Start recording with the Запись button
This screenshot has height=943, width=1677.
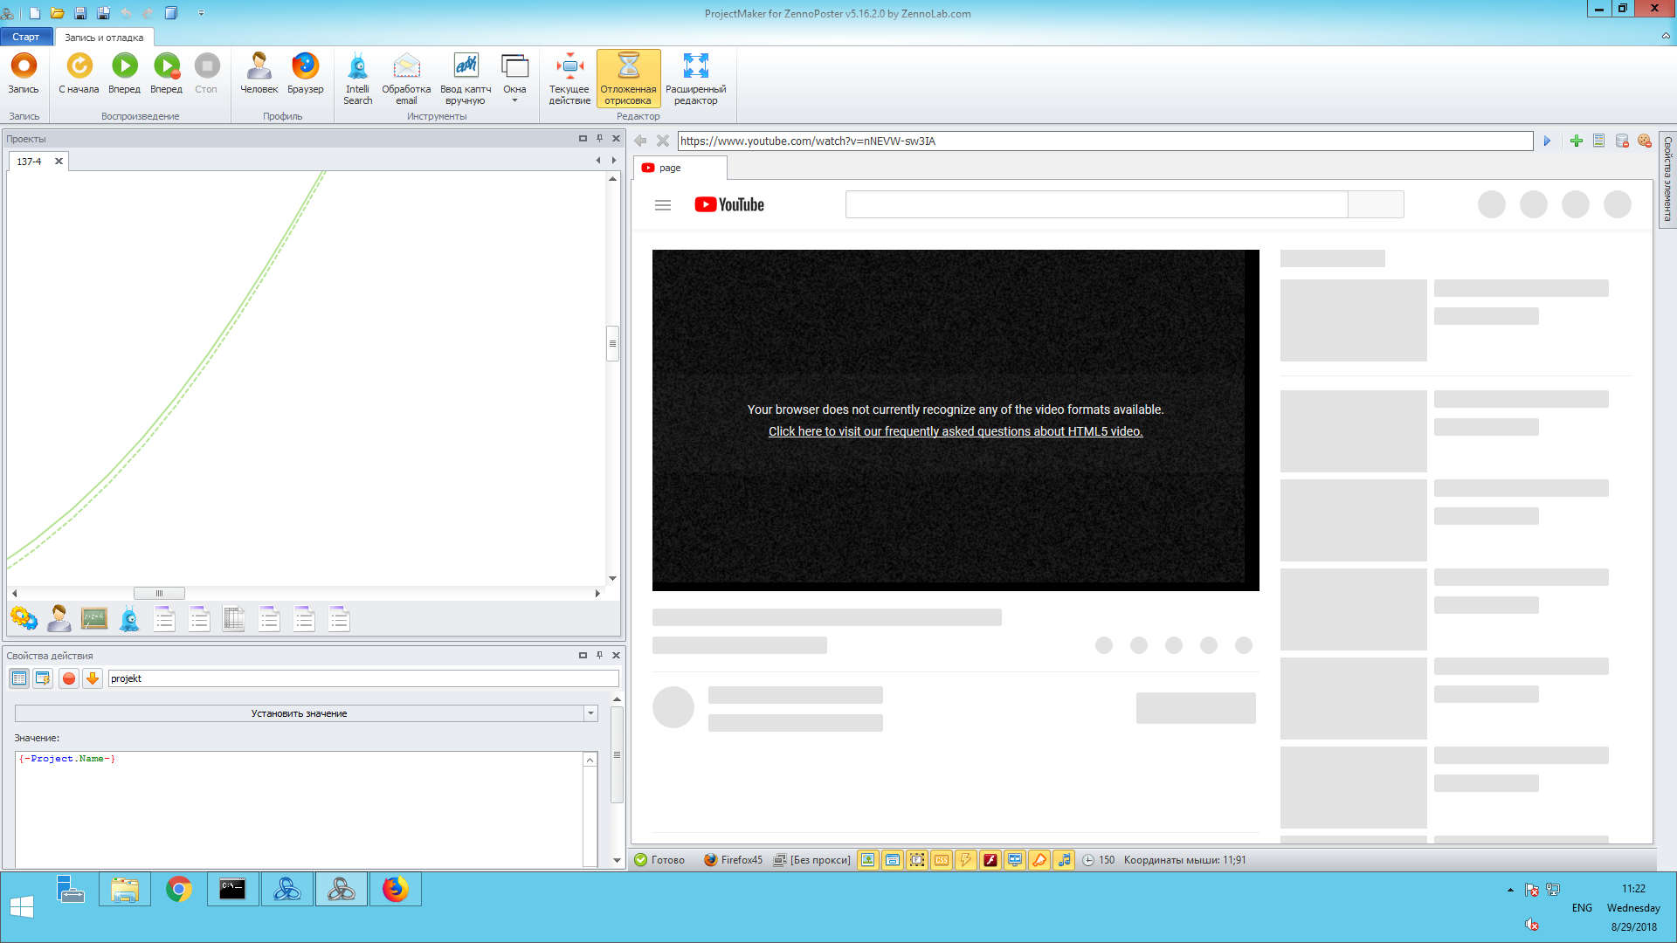click(x=24, y=73)
